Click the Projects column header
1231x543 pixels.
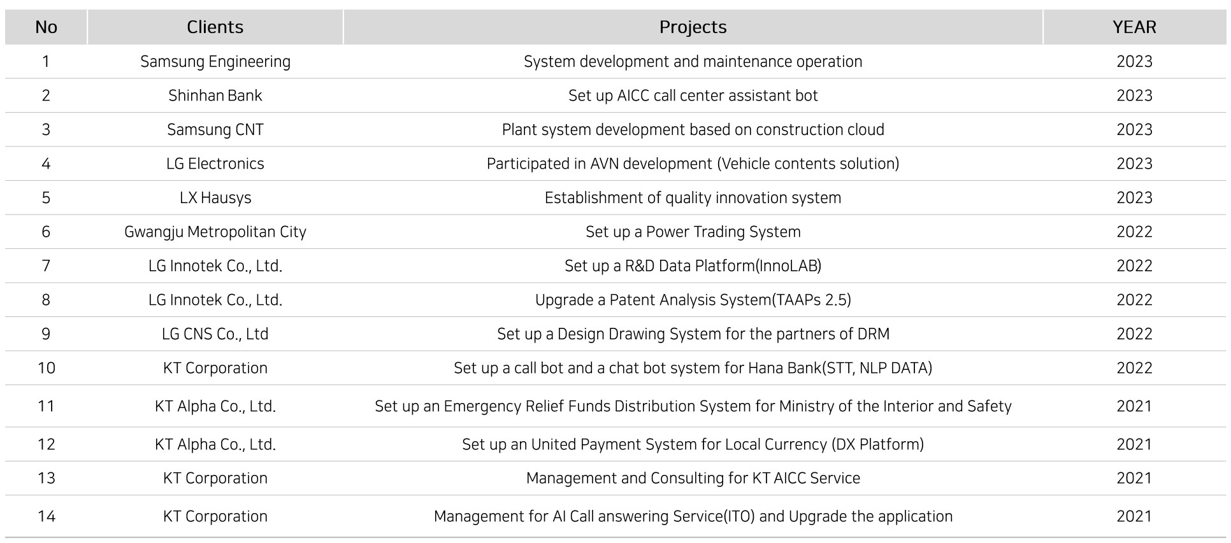(x=693, y=27)
